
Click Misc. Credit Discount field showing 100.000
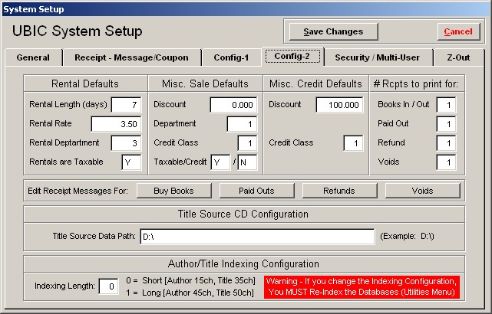pos(339,105)
